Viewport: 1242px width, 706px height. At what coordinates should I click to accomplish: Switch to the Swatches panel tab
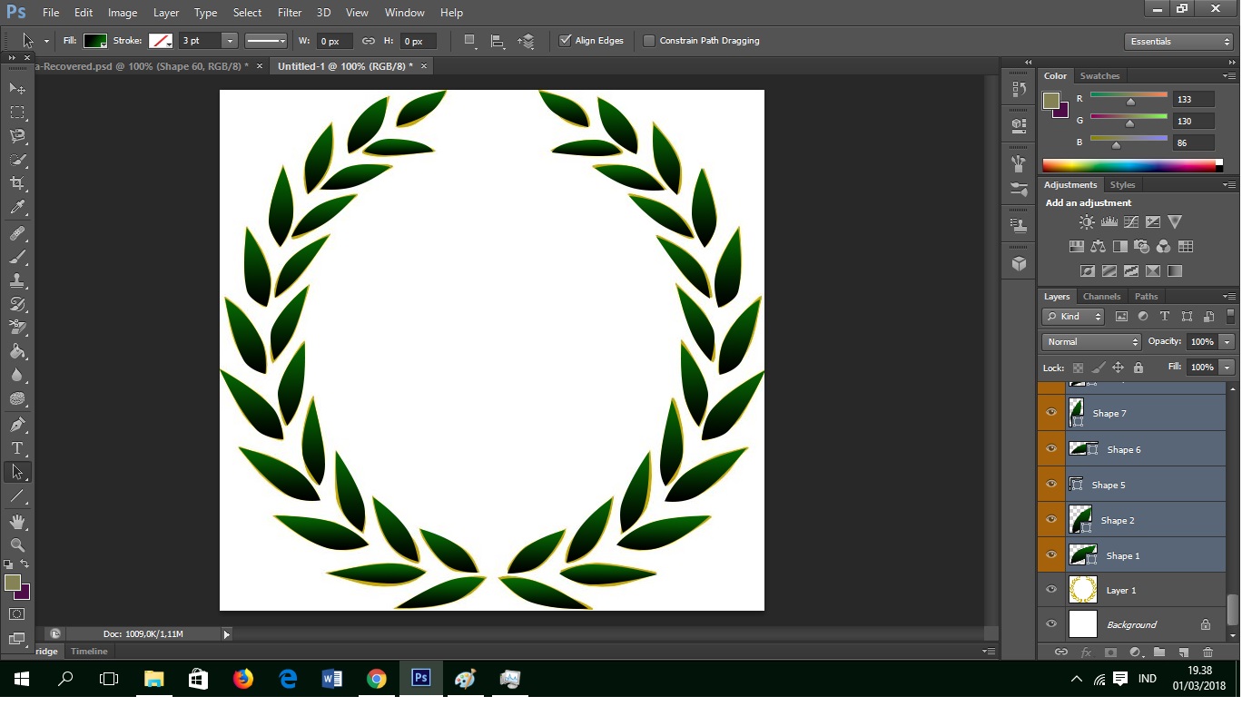point(1099,76)
